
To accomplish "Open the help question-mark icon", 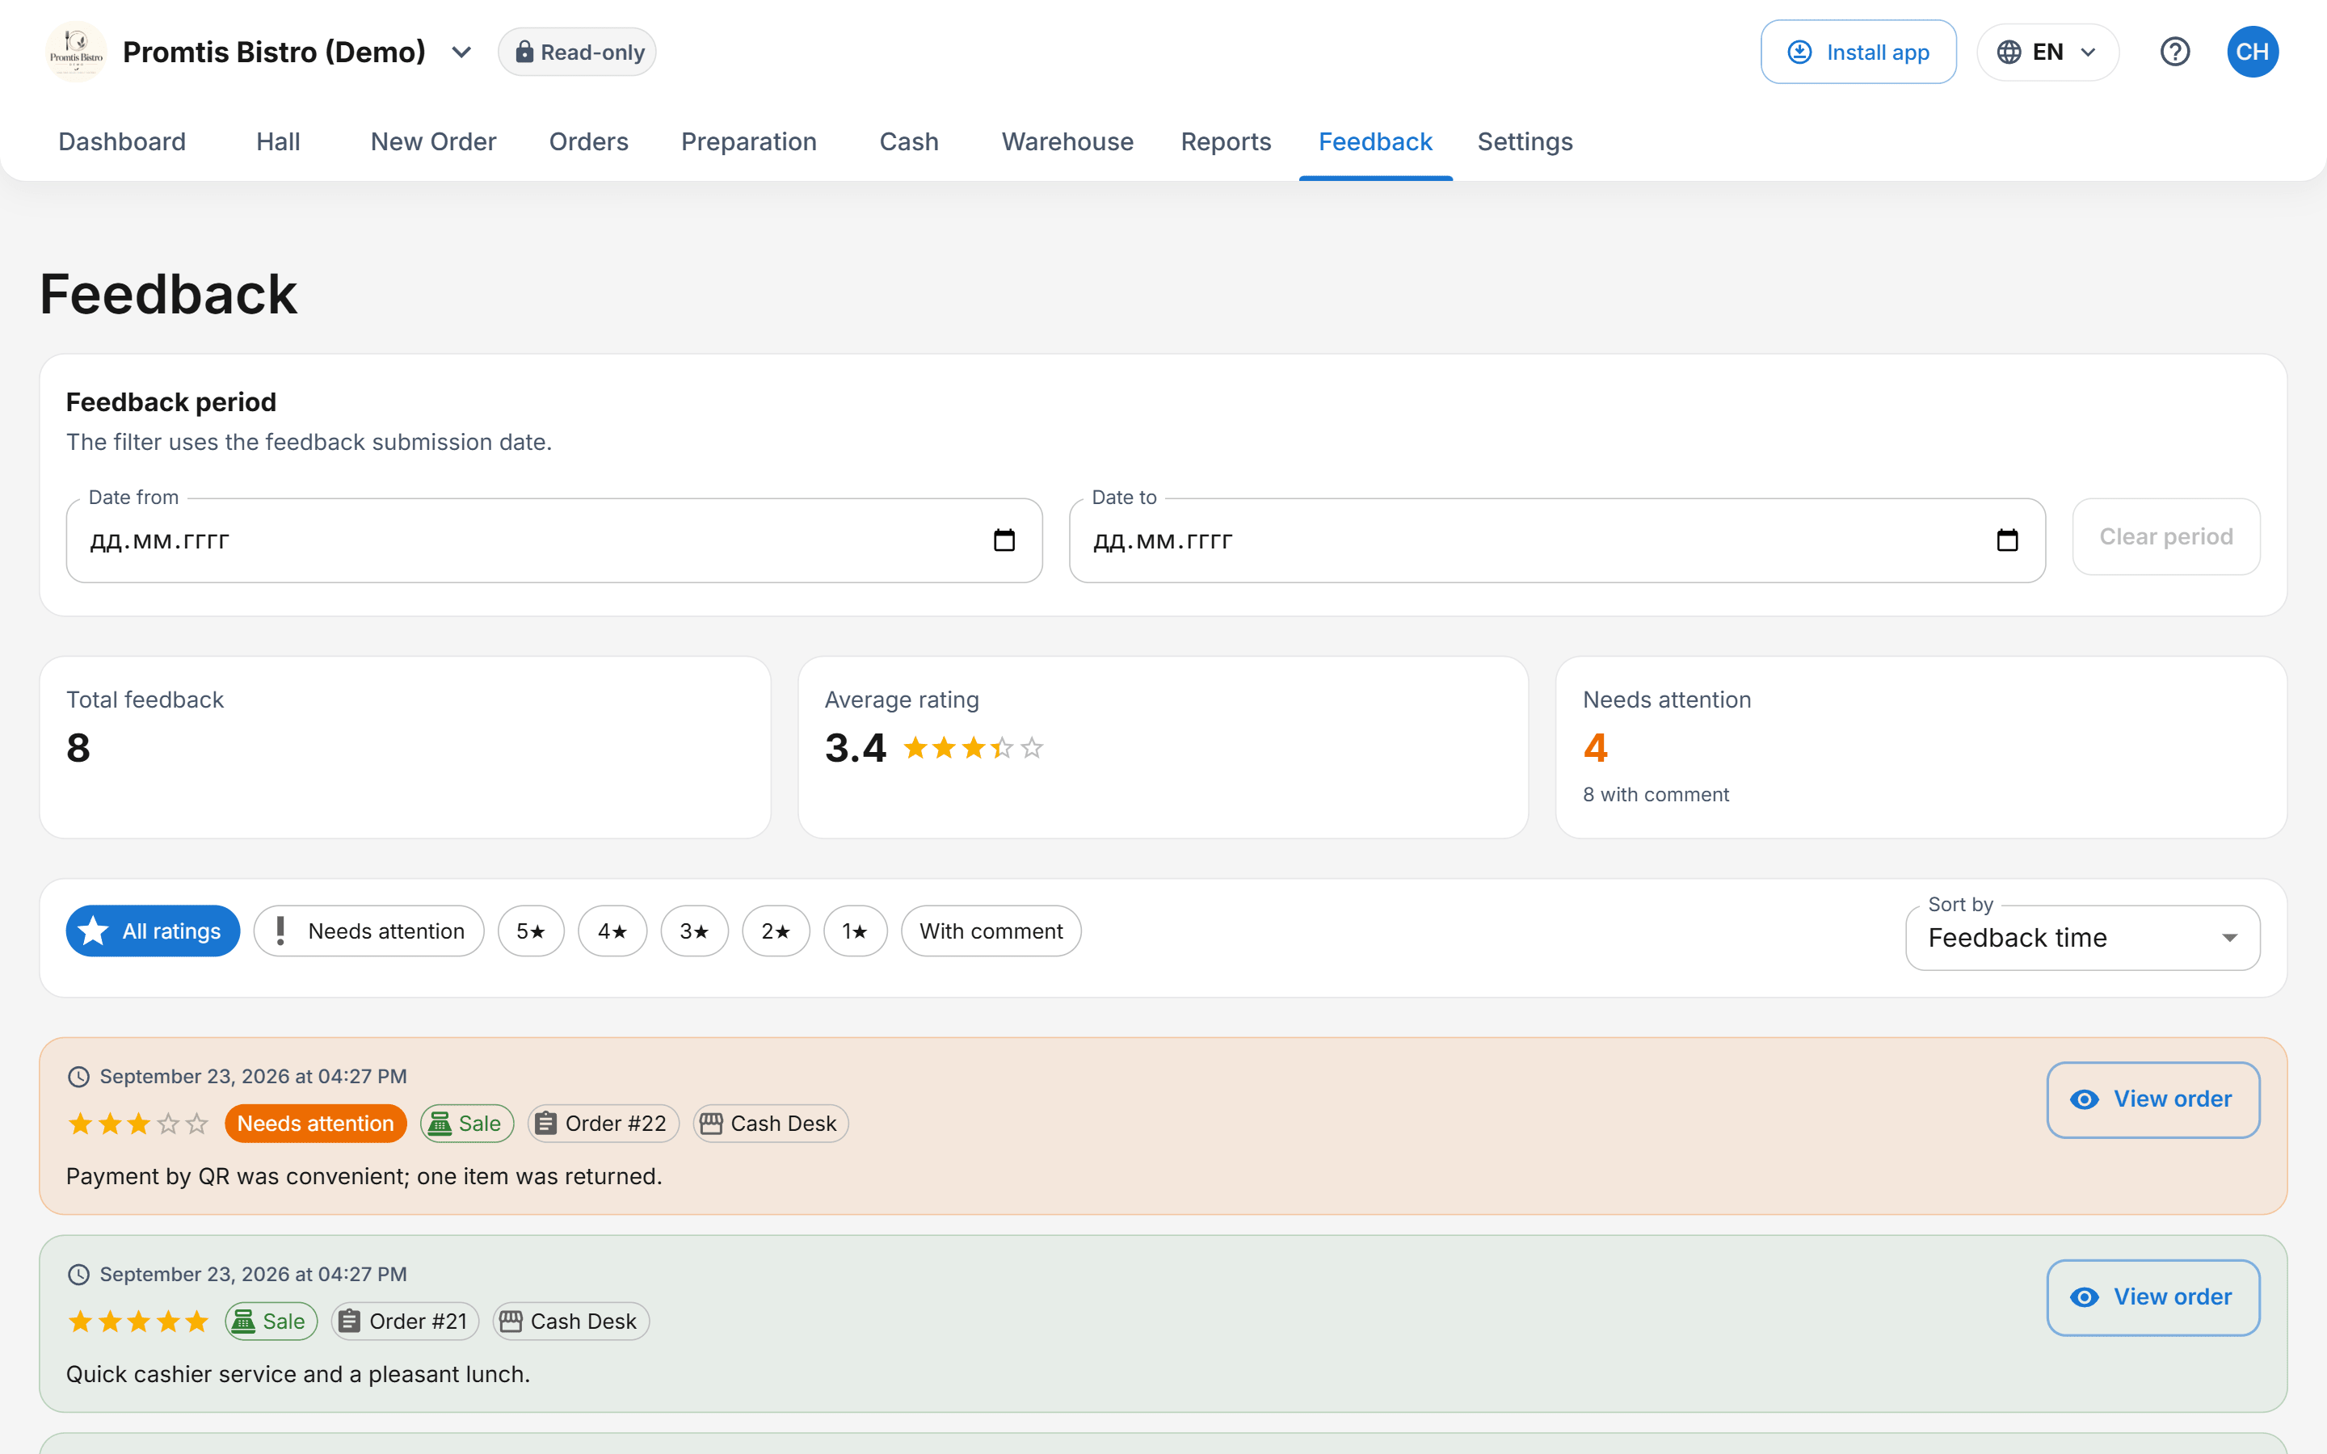I will tap(2174, 52).
